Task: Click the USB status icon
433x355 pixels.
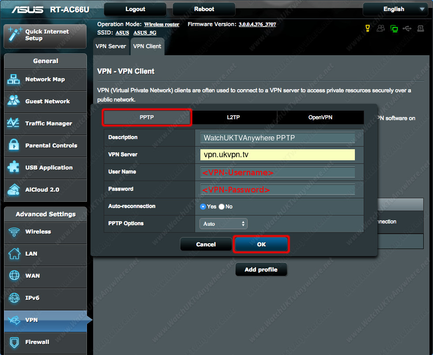Action: (407, 28)
